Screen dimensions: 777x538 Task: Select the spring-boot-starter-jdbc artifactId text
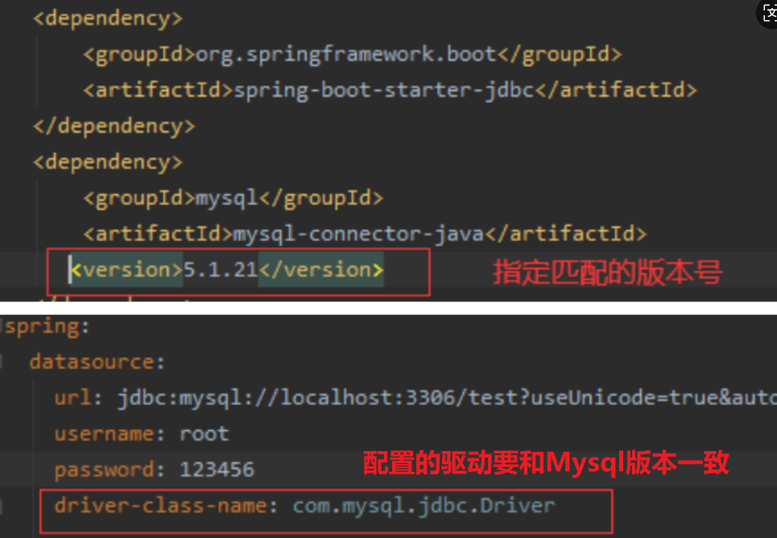pos(383,90)
